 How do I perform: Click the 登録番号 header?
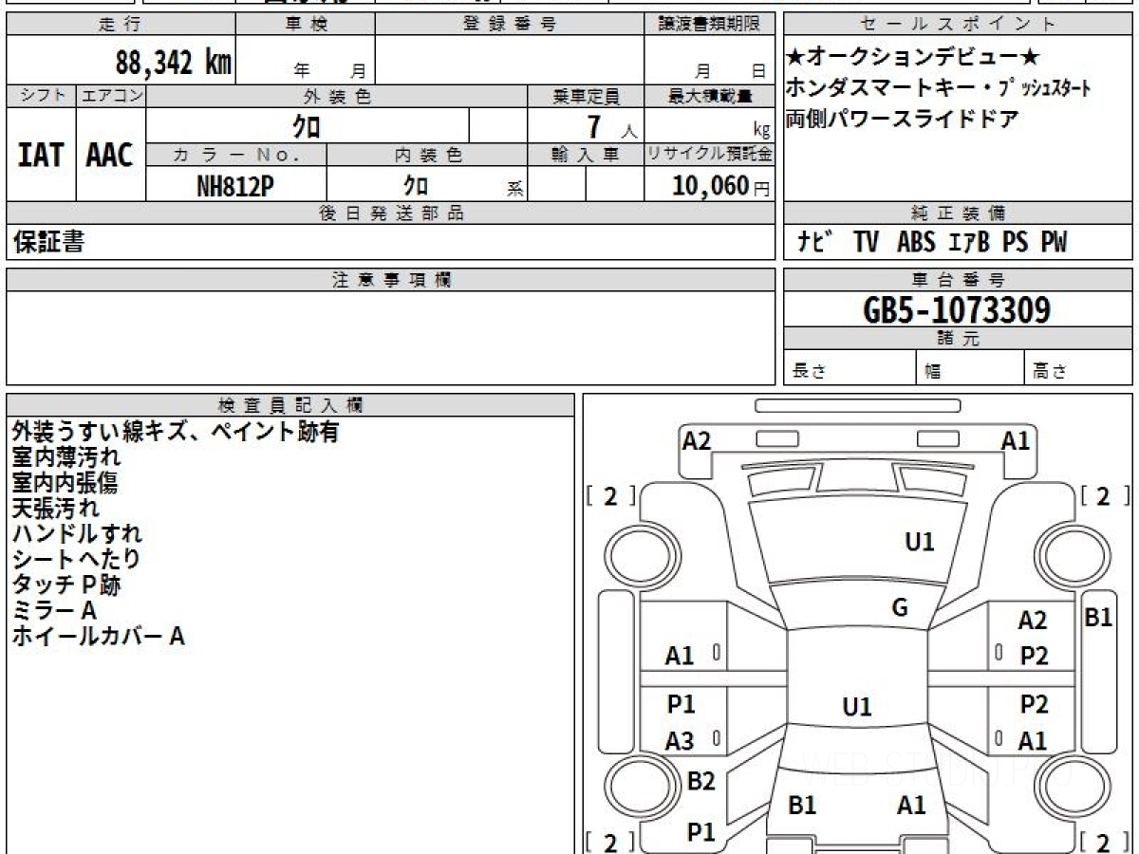pyautogui.click(x=509, y=25)
